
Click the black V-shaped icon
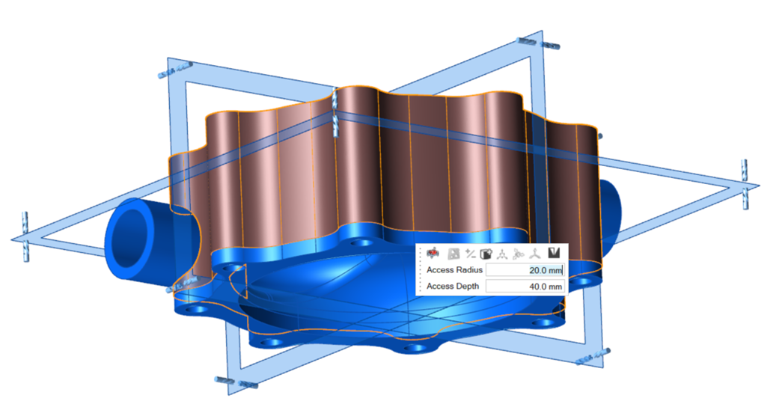click(x=555, y=254)
